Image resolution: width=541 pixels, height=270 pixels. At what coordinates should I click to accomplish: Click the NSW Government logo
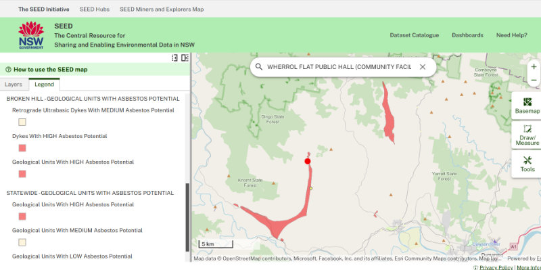tap(31, 35)
